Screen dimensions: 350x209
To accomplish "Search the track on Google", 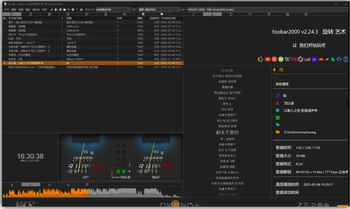I will [x=260, y=59].
